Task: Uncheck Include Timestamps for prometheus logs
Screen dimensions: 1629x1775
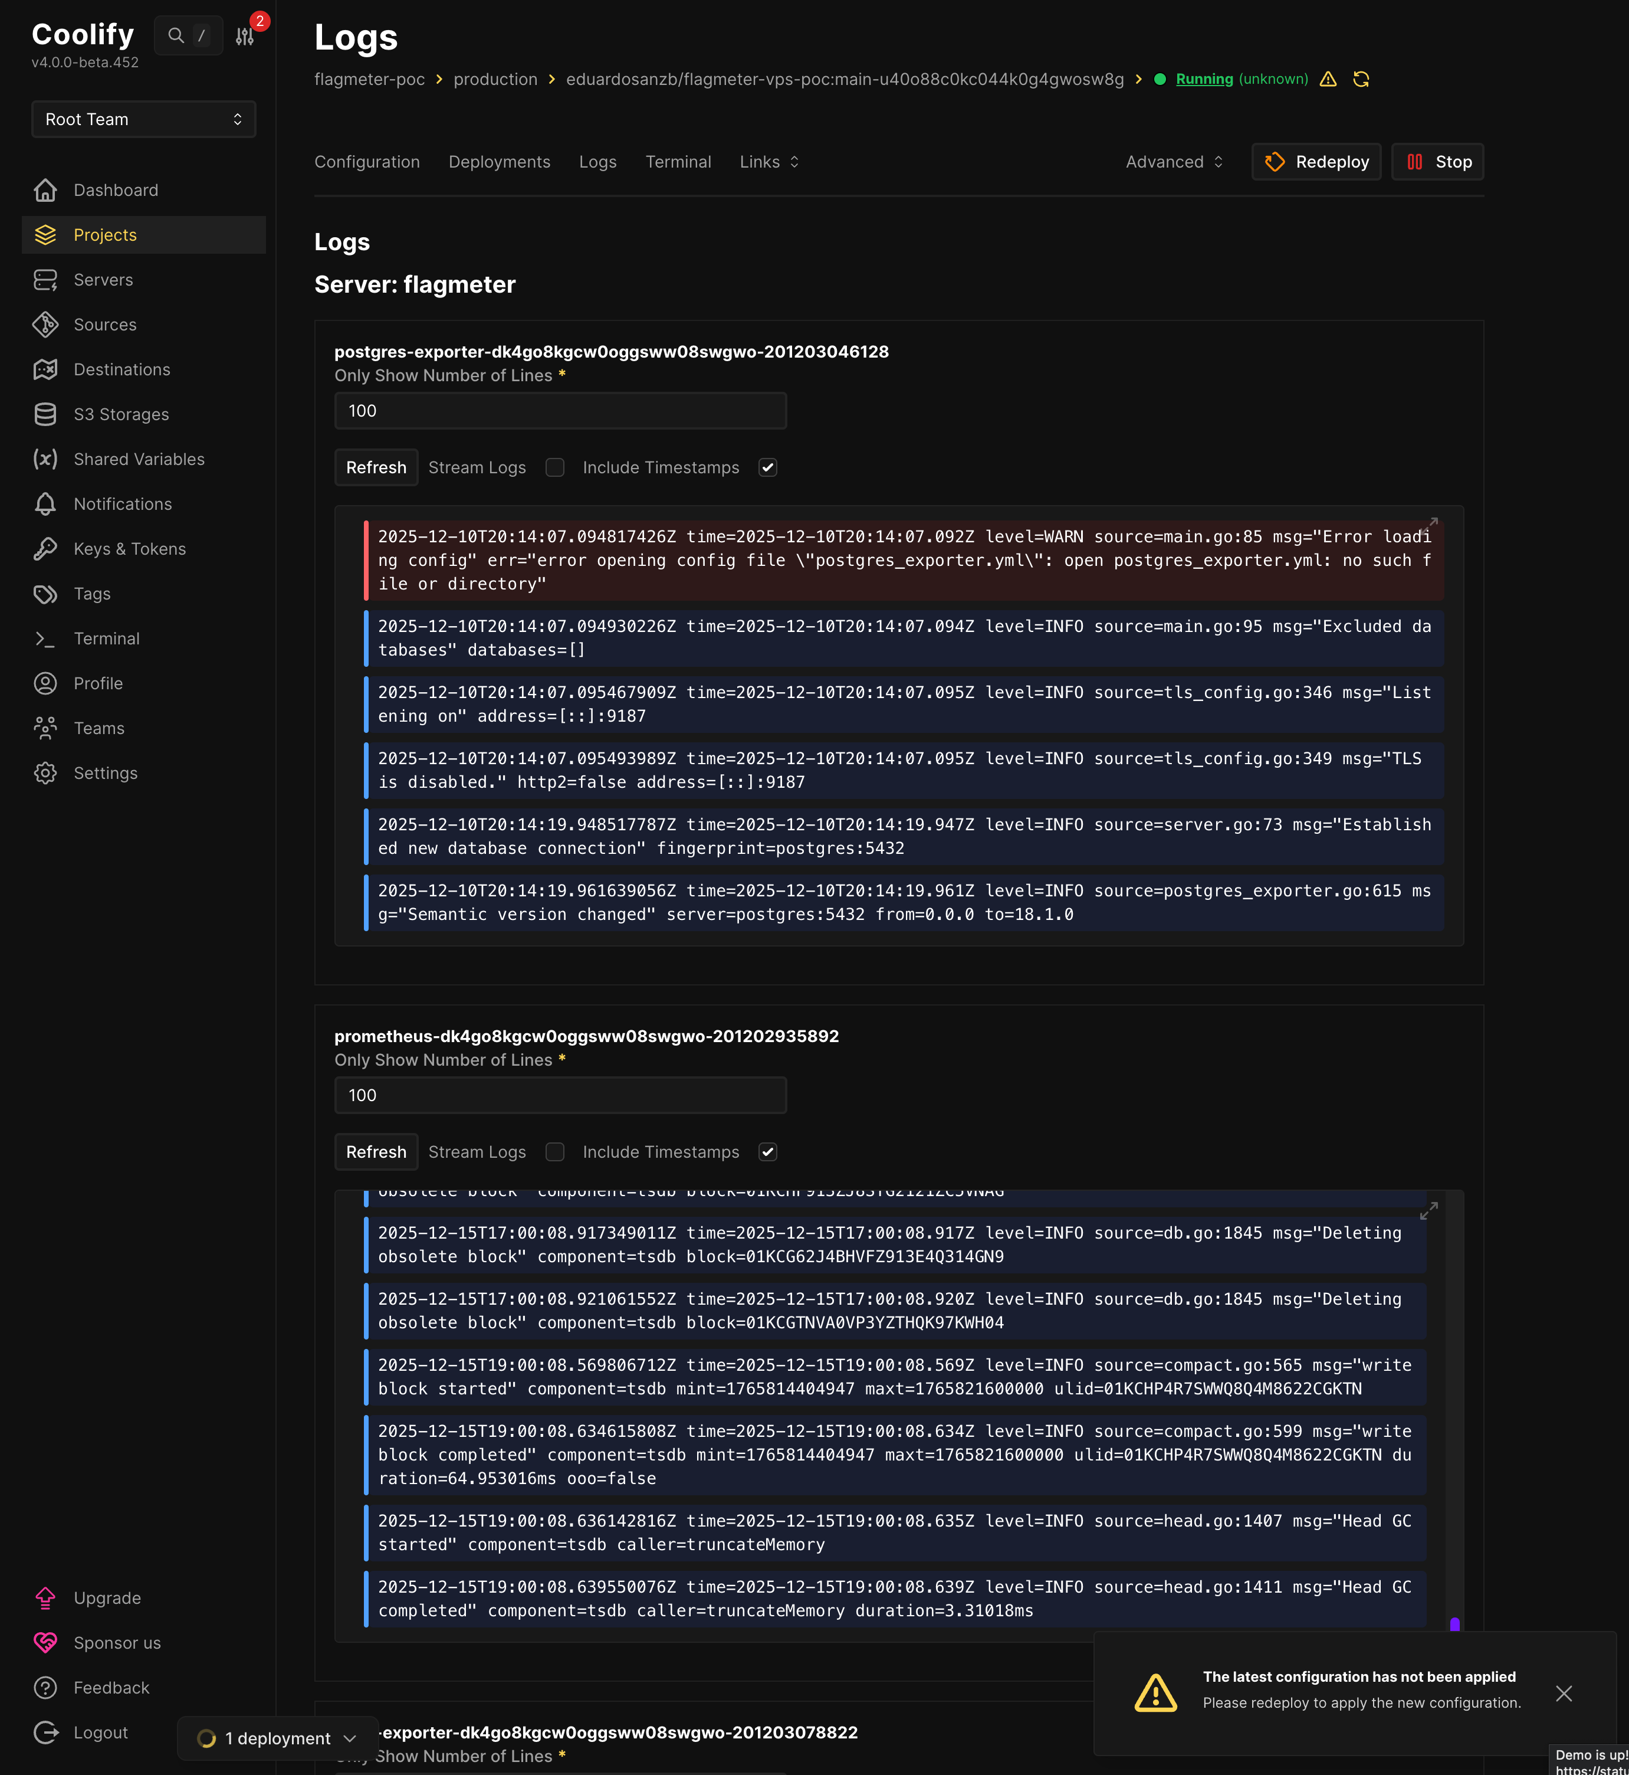Action: (767, 1152)
